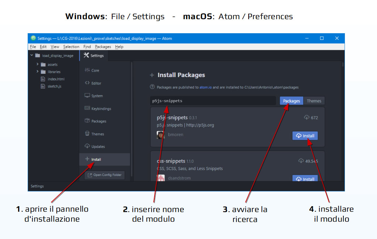The width and height of the screenshot is (377, 239).
Task: Open the Edit menu
Action: click(43, 46)
